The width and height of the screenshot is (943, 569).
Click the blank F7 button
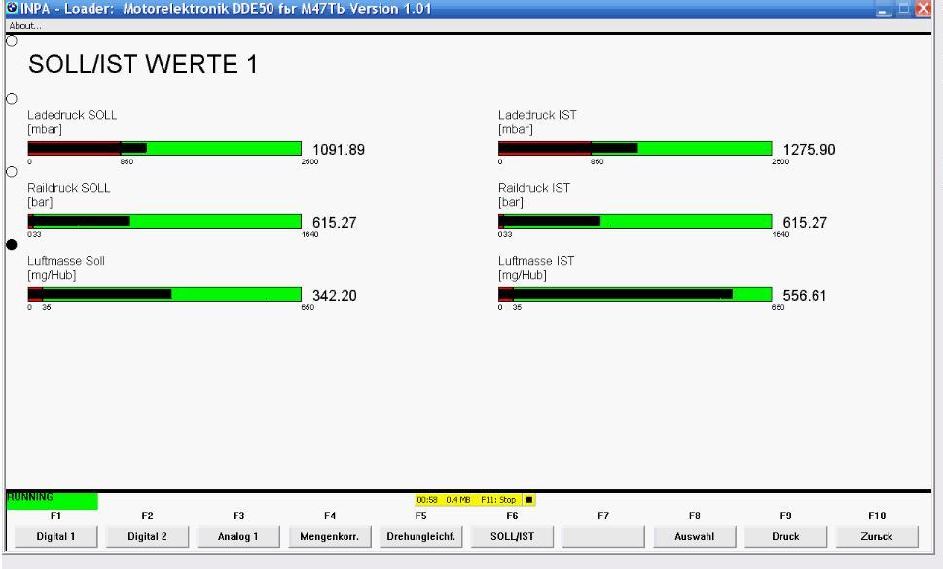(603, 537)
